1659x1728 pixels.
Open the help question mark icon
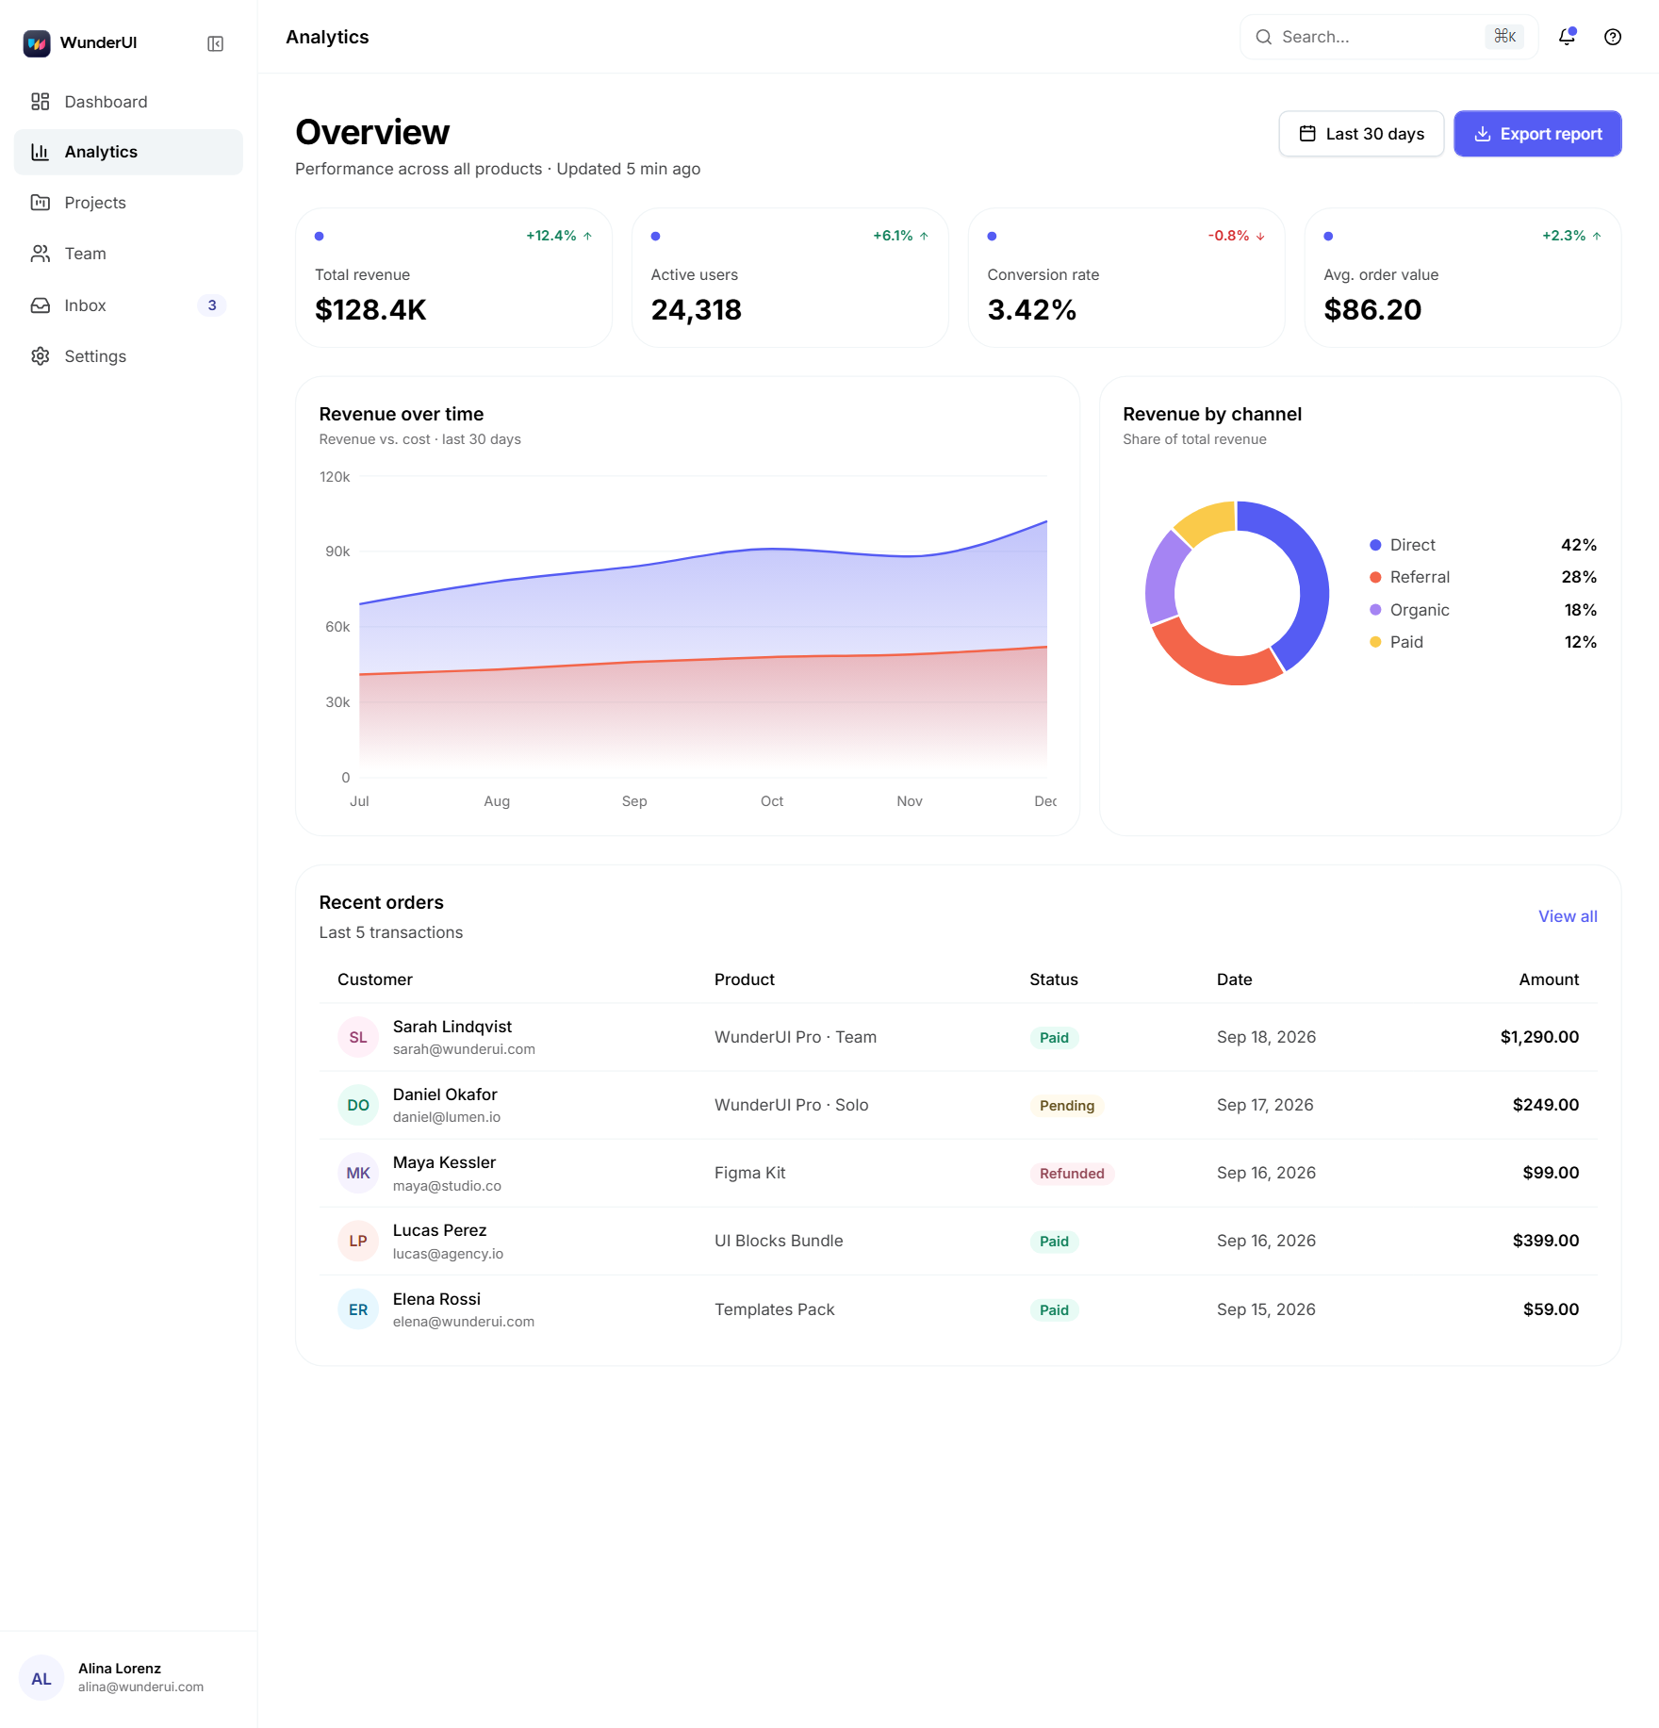1613,37
